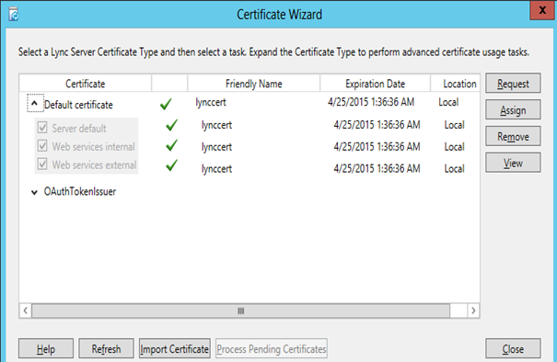Click expiration date in Web services external row

coord(377,168)
